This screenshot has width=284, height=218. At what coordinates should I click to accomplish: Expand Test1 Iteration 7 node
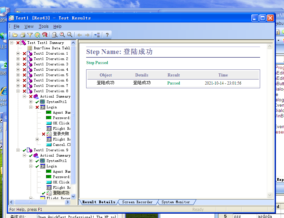point(18,86)
